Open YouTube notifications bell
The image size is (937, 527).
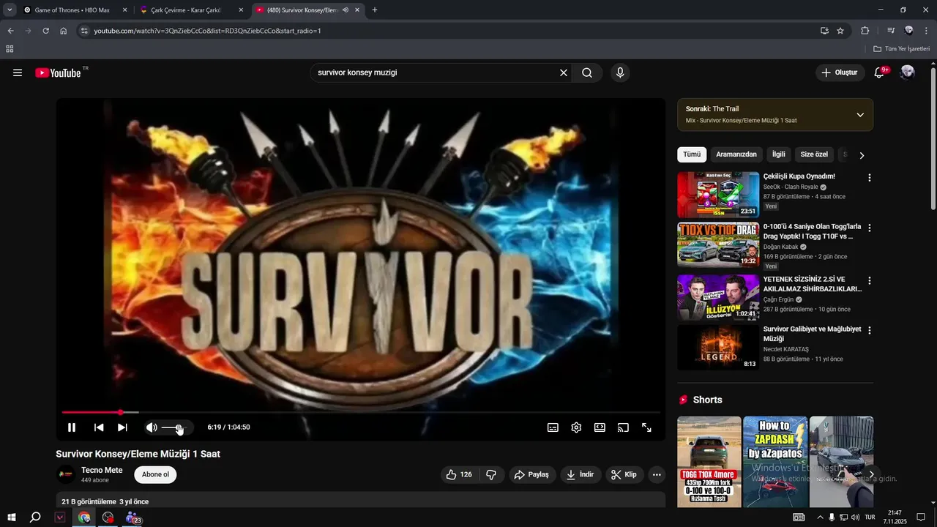[880, 72]
